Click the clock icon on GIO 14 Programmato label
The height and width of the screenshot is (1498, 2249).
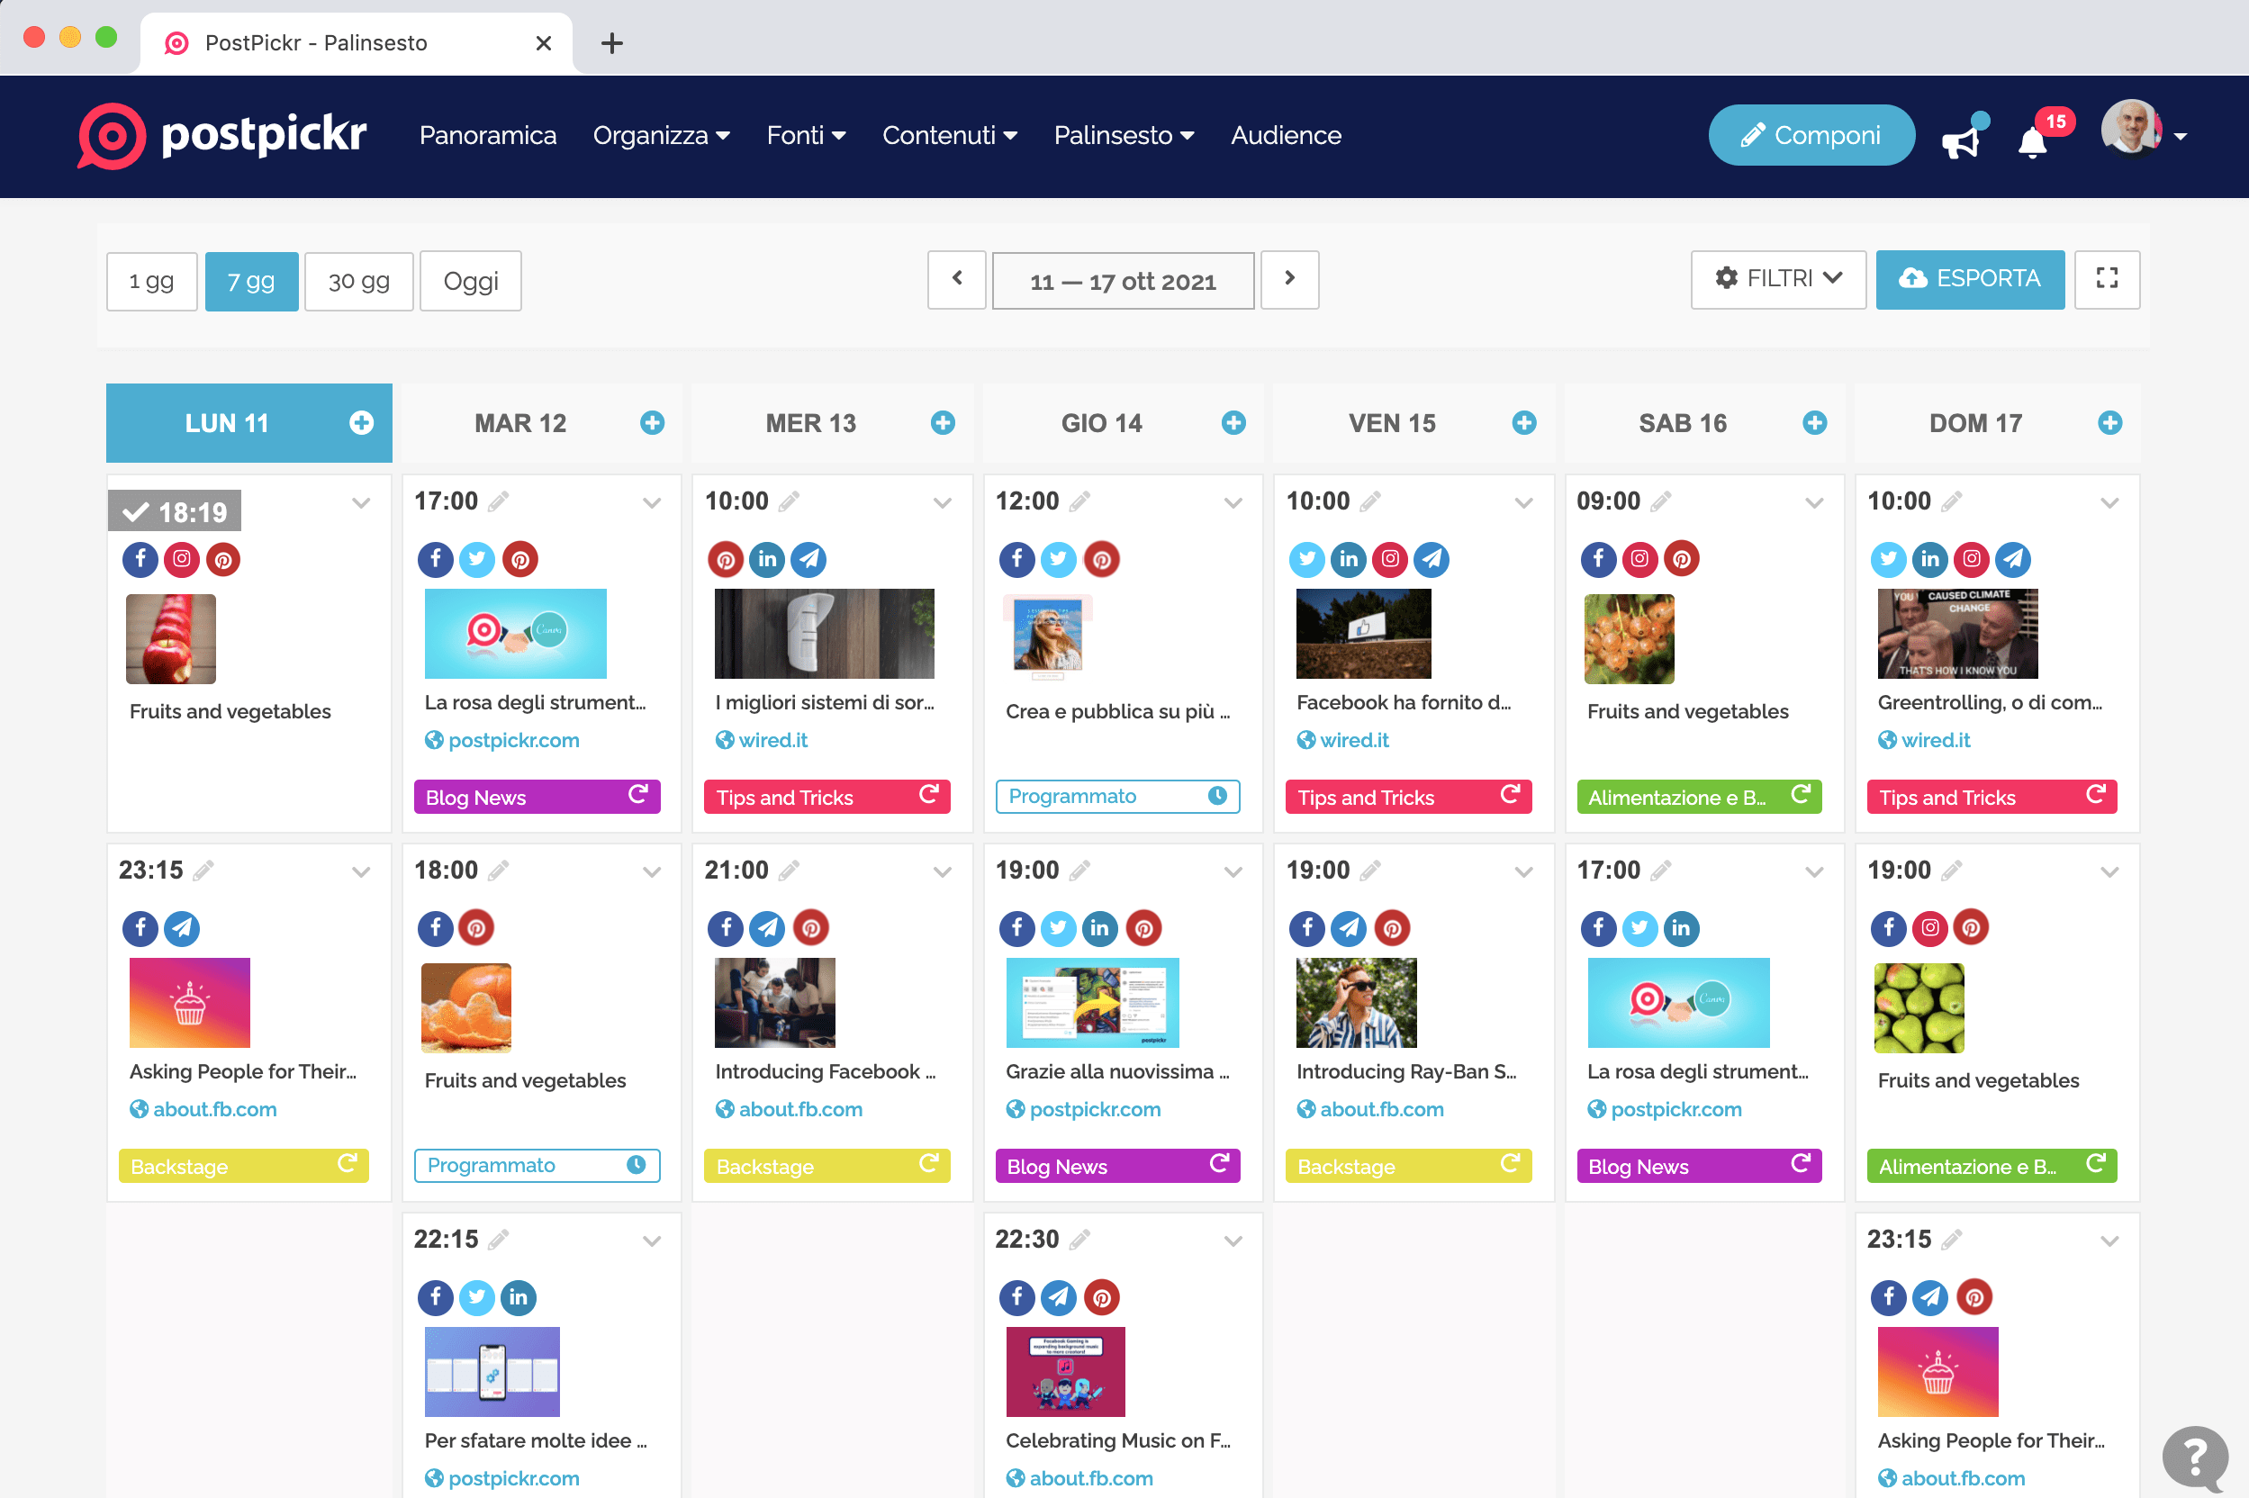(1217, 796)
